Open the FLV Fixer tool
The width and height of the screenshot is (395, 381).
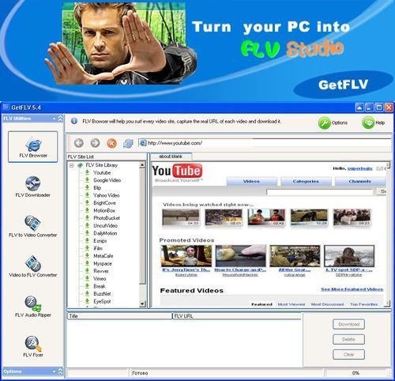tap(33, 346)
